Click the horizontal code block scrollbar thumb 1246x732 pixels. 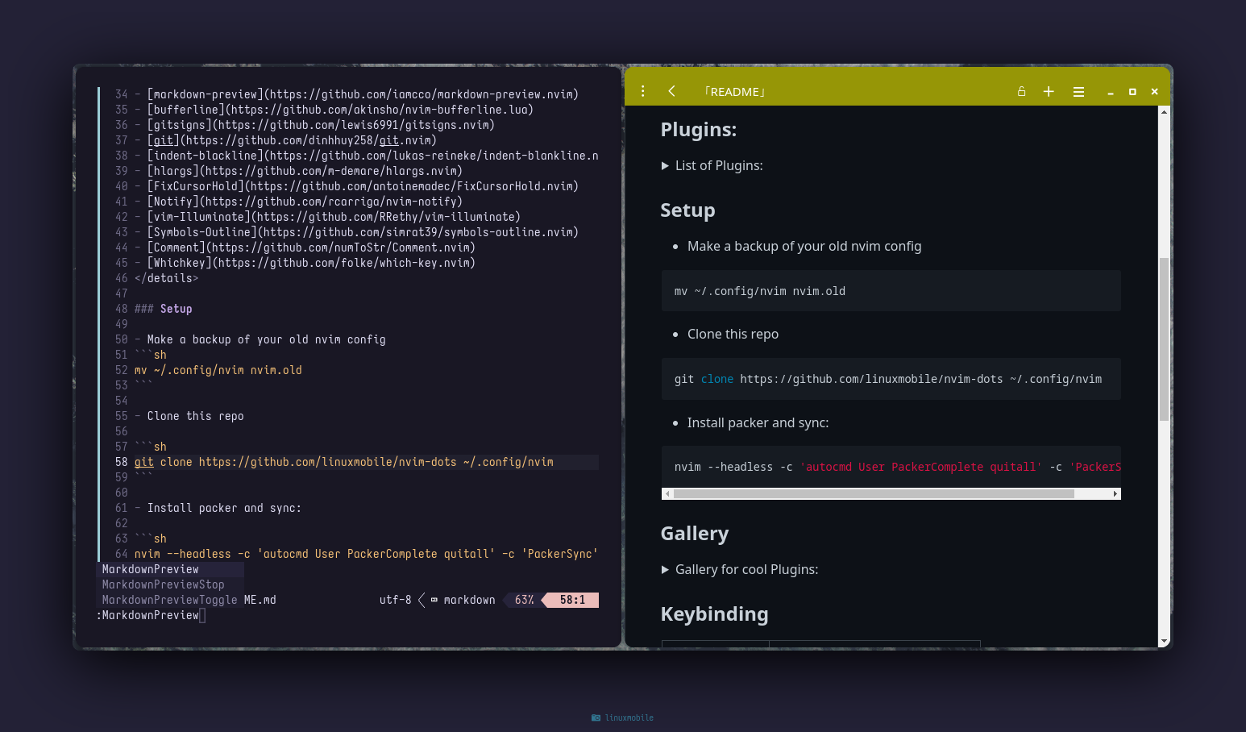(874, 493)
